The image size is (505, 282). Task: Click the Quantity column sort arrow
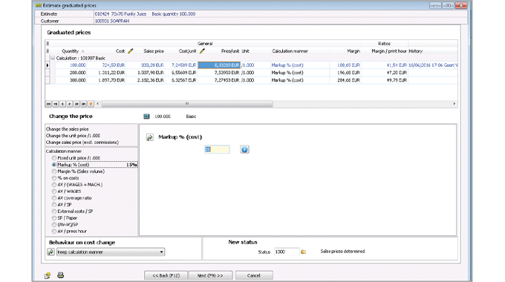click(x=82, y=51)
